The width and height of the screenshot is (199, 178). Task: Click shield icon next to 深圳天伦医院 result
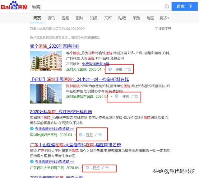point(110,69)
